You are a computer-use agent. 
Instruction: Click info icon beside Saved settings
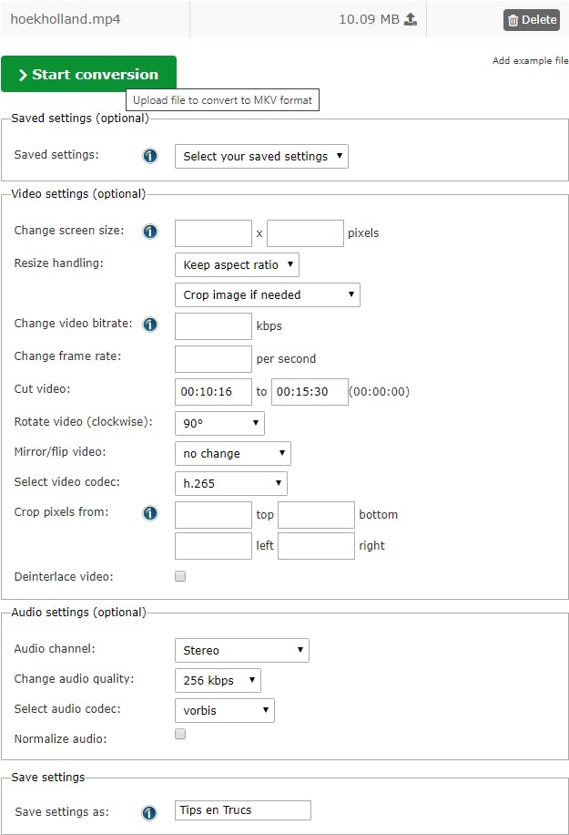(x=150, y=156)
